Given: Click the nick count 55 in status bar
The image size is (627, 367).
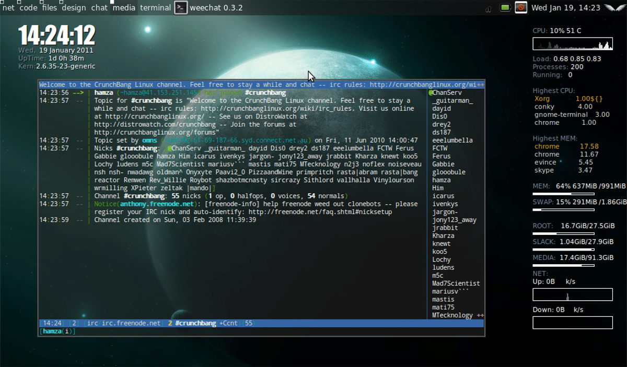Looking at the screenshot, I should point(249,324).
